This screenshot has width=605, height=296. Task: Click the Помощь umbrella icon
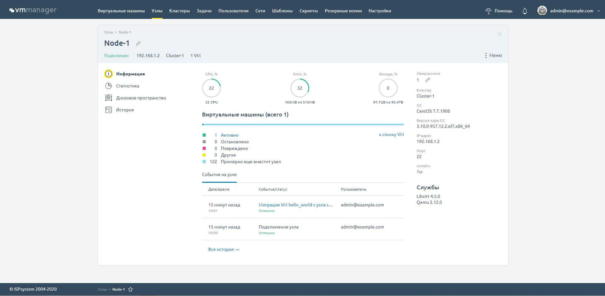click(488, 11)
